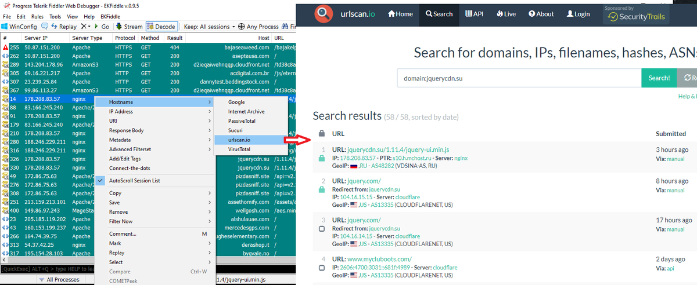The width and height of the screenshot is (697, 285).
Task: Expand the Metadata submenu
Action: point(154,140)
